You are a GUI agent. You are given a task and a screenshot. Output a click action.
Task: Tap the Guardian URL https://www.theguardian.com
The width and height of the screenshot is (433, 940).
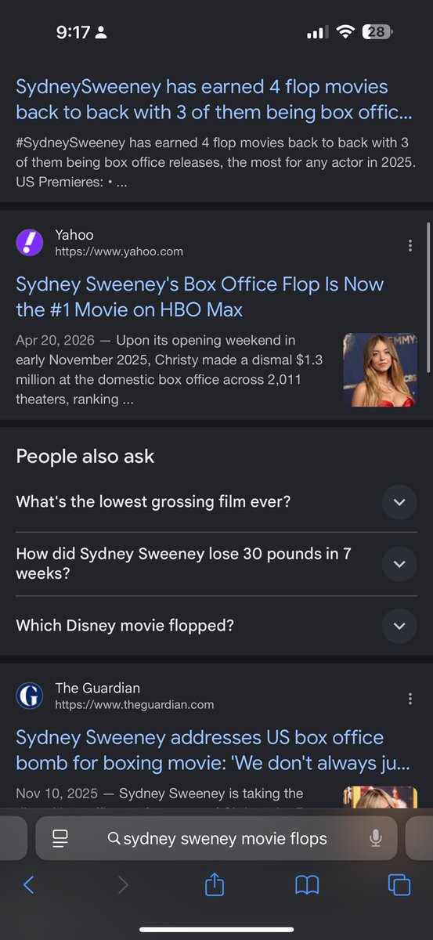pos(135,705)
